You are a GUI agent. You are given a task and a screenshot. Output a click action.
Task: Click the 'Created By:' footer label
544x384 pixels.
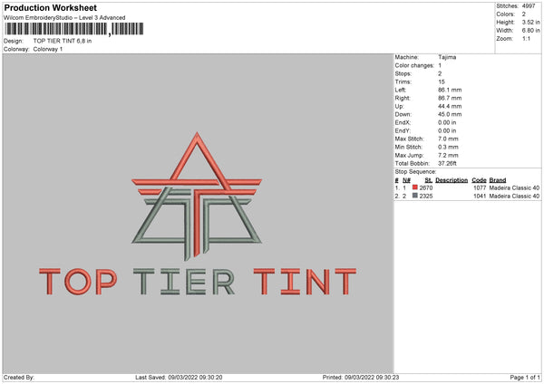click(19, 378)
